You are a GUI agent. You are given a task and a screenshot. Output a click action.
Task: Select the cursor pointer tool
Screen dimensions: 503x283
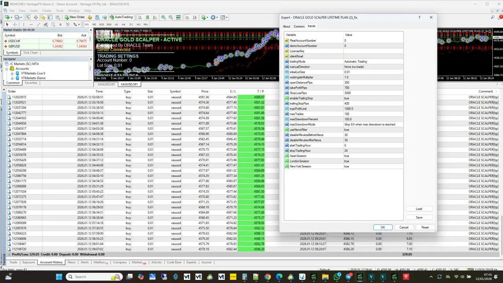7,24
